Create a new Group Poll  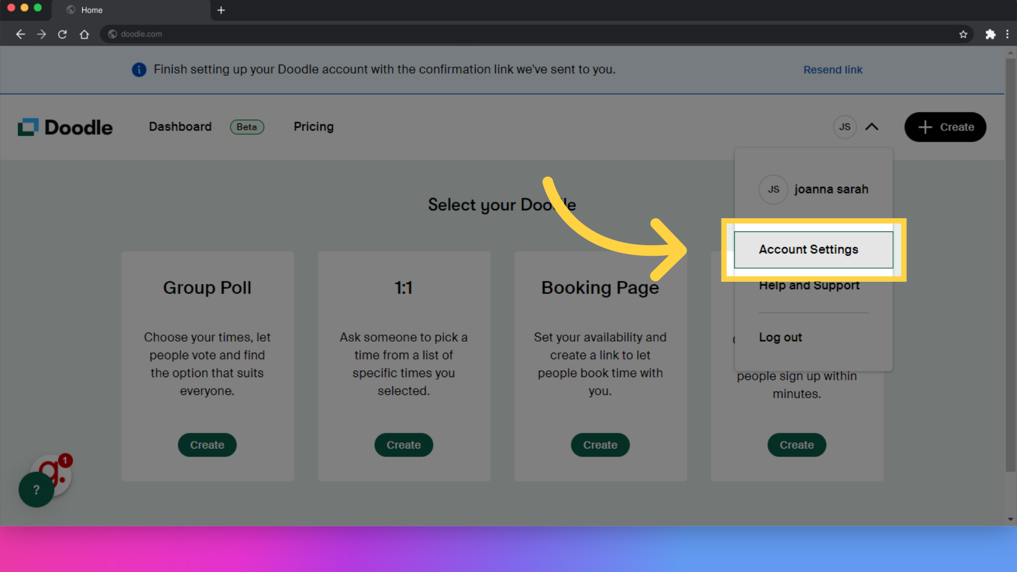[208, 445]
